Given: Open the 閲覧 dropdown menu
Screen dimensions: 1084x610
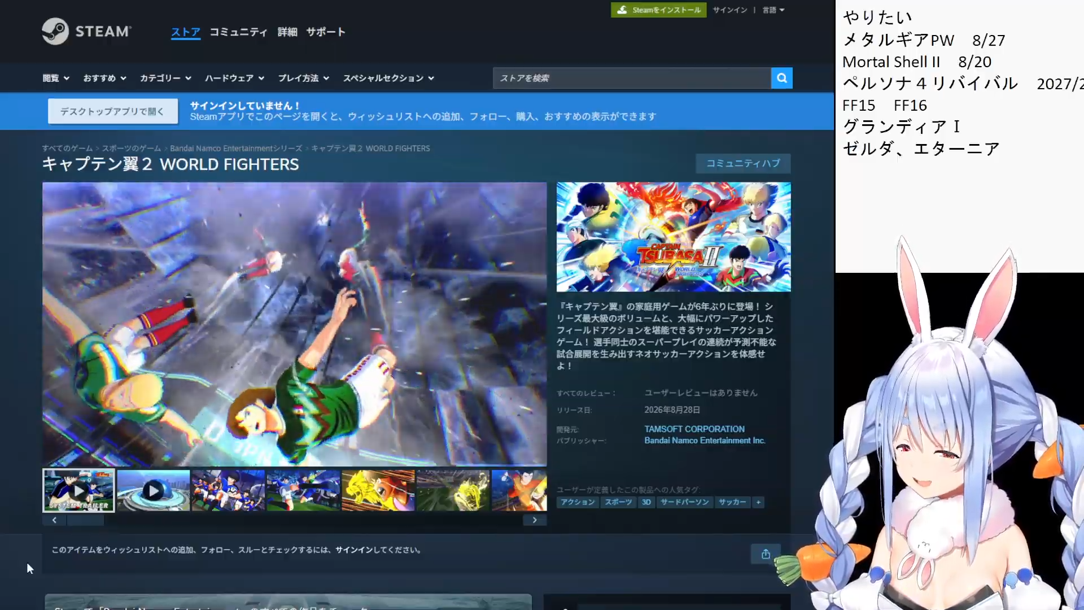Looking at the screenshot, I should click(x=56, y=78).
